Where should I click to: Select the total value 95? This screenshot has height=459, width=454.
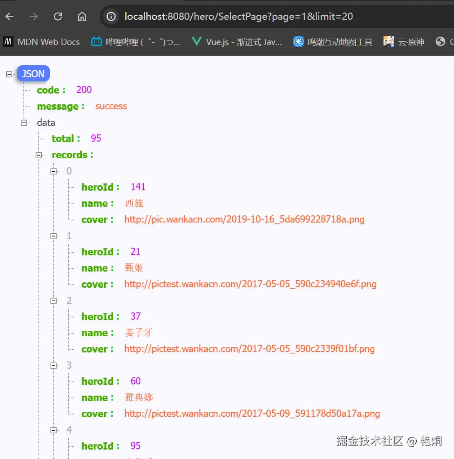point(95,138)
